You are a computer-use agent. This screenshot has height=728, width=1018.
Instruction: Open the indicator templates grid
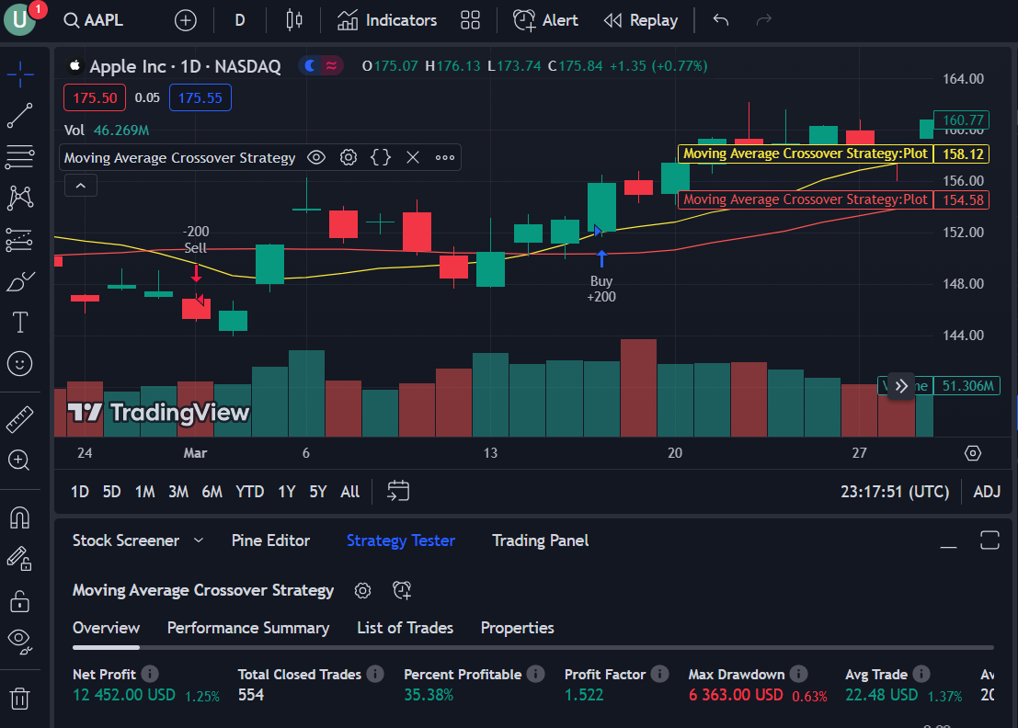click(470, 20)
